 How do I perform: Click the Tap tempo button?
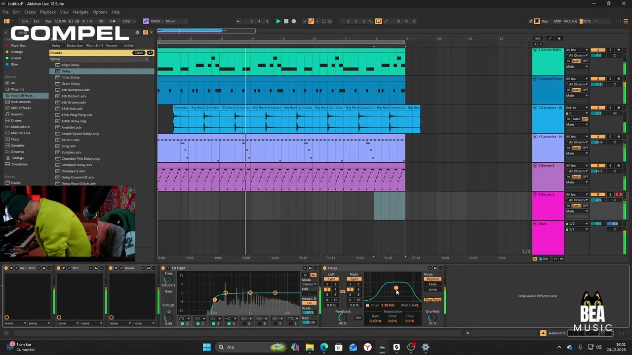[x=48, y=21]
